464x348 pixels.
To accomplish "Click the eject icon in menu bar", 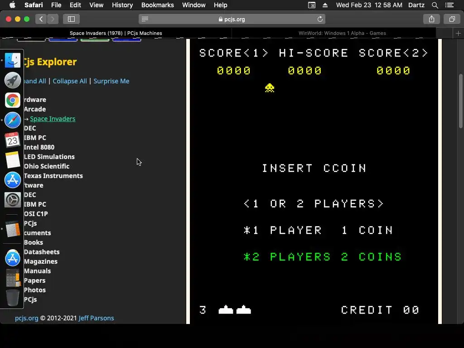I will click(325, 5).
